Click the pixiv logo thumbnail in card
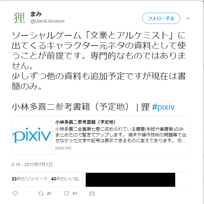The image size is (204, 204). pyautogui.click(x=32, y=135)
